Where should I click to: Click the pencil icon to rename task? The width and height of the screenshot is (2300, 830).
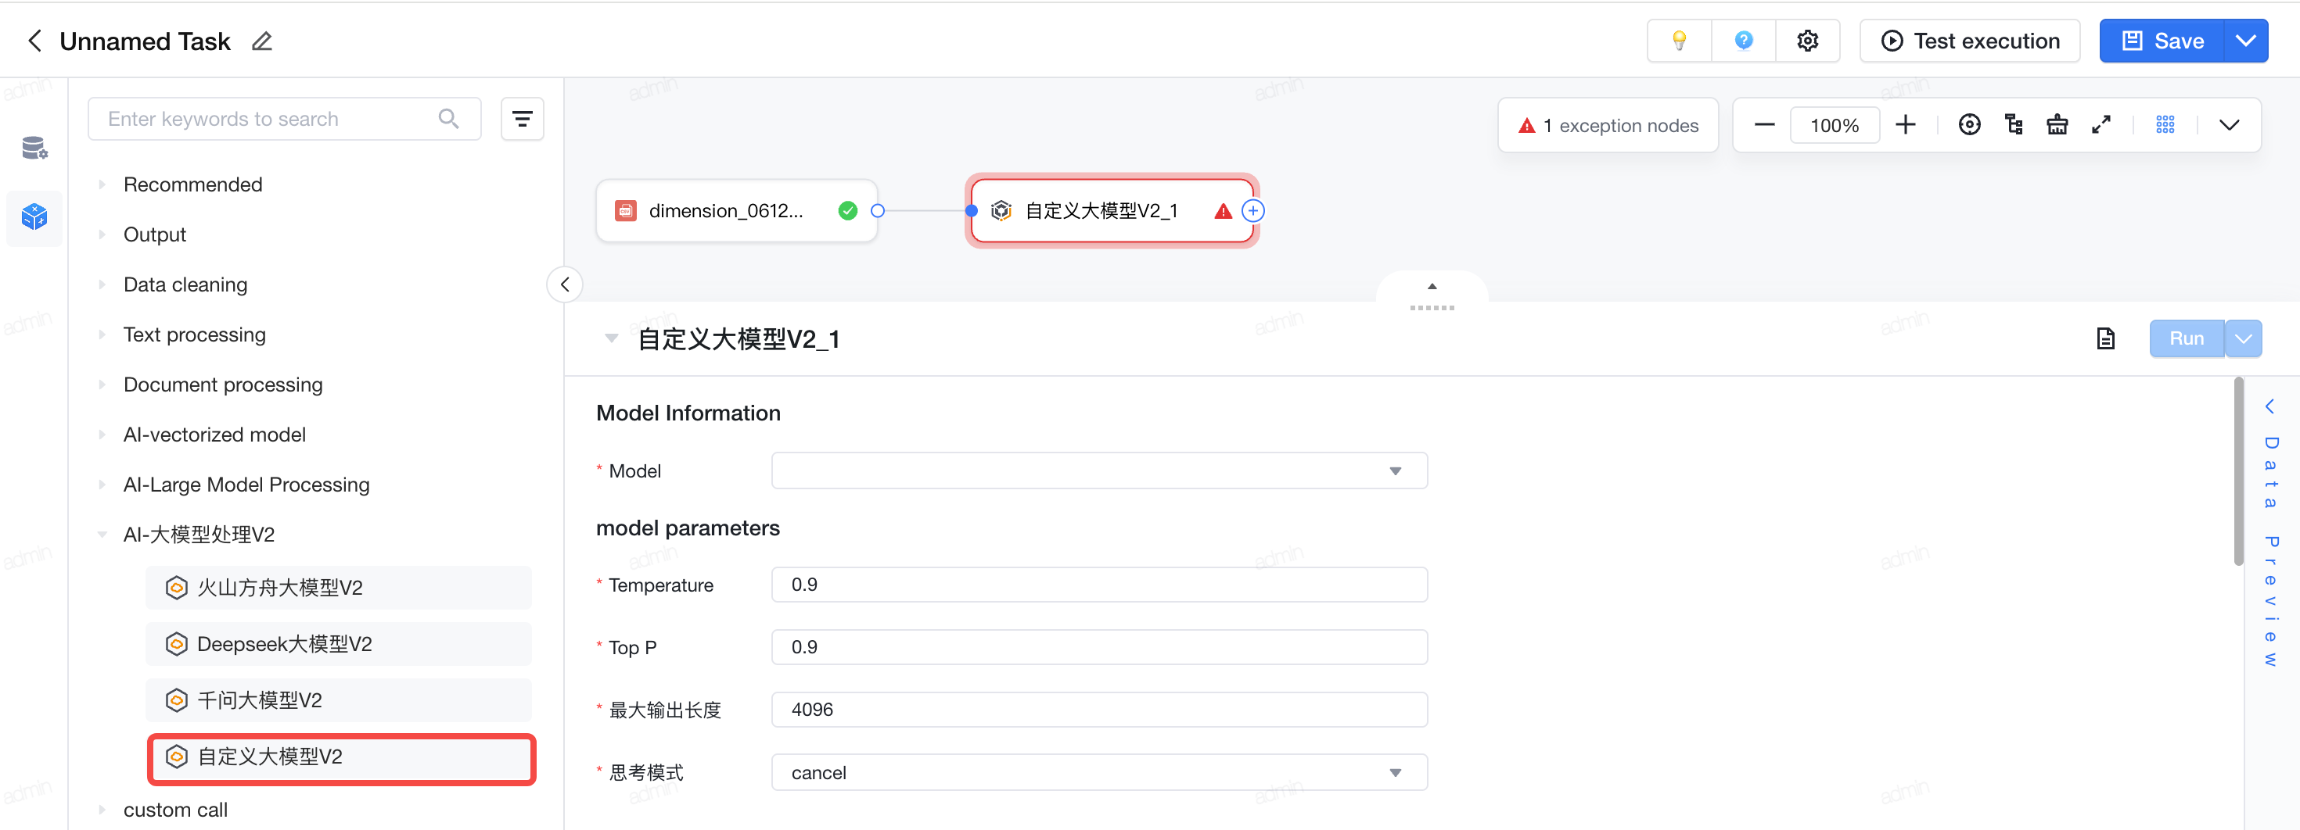pyautogui.click(x=261, y=41)
